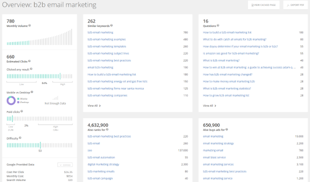Open Estimated Clicks help icon
The image size is (310, 182).
[x=29, y=61]
